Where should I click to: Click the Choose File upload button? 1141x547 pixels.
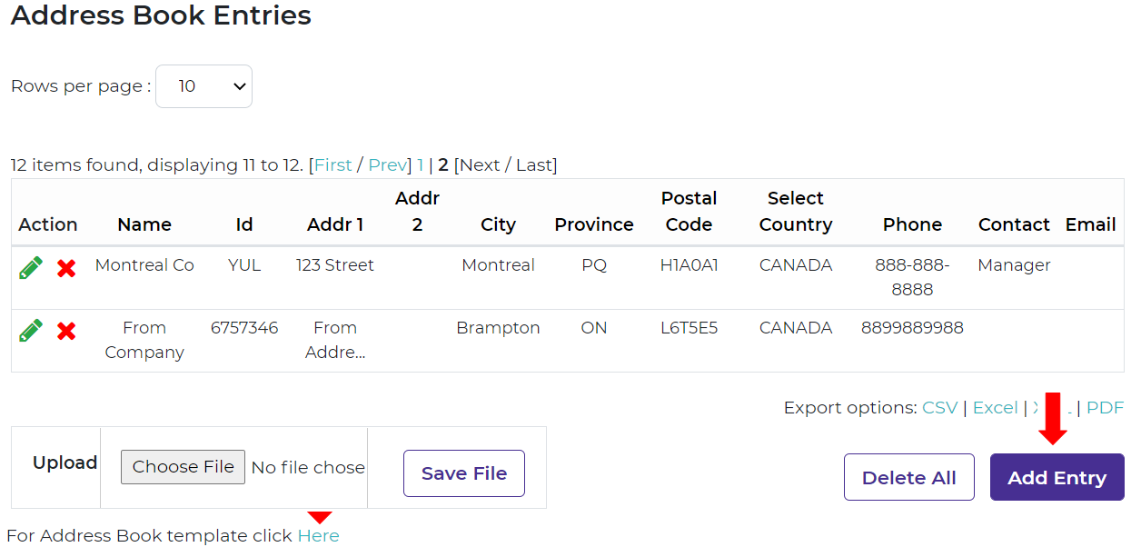click(183, 467)
